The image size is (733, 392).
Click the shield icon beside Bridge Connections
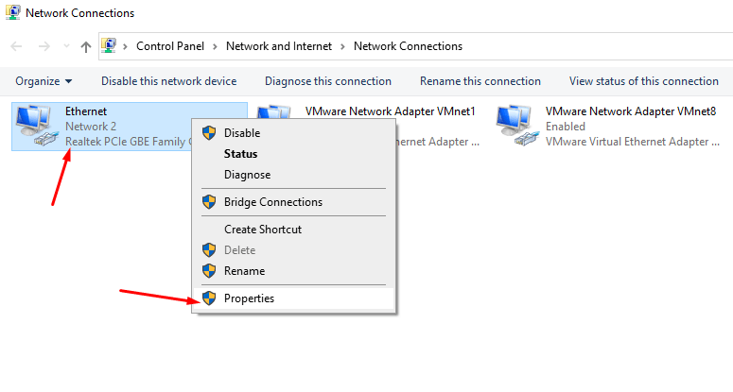(x=209, y=202)
